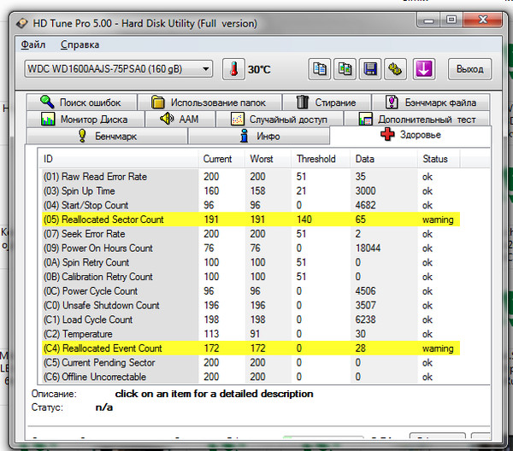Click the copy text to clipboard icon

tap(320, 68)
